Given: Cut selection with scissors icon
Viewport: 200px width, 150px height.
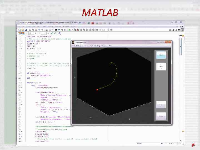Looking at the screenshot, I should (x=30, y=30).
